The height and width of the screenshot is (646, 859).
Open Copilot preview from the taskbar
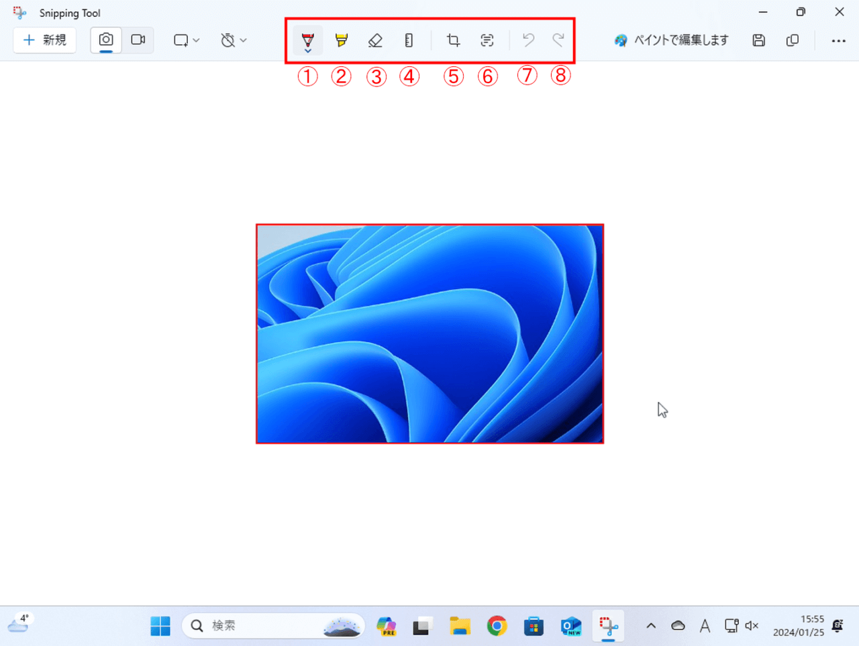(386, 626)
